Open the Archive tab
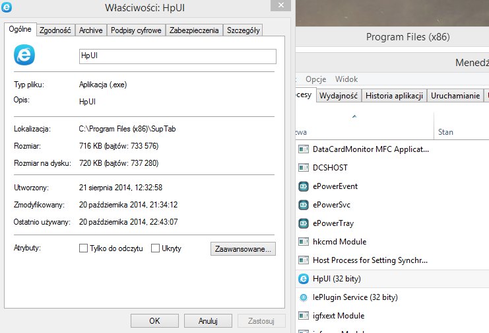Screen dimensions: 489x333 click(x=91, y=30)
